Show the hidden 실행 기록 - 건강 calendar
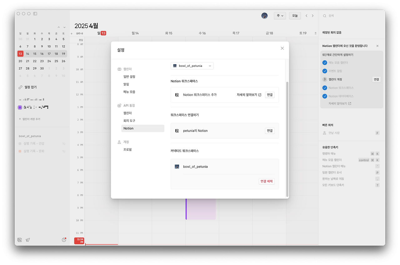Image resolution: width=400 pixels, height=265 pixels. pos(64,144)
